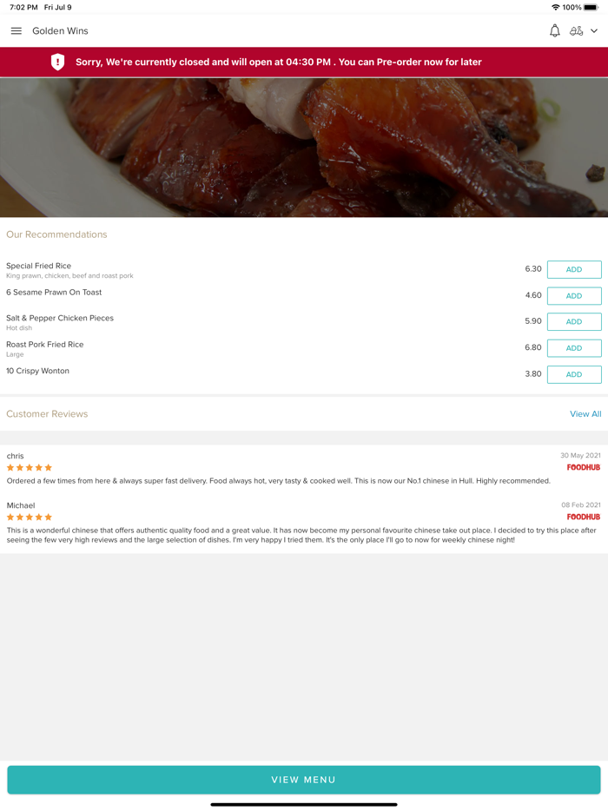View all customer reviews
Viewport: 608px width, 811px height.
pyautogui.click(x=585, y=414)
